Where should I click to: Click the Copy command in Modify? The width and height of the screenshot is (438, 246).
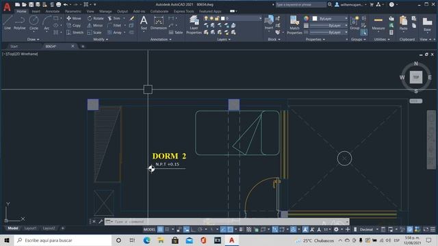click(x=74, y=25)
